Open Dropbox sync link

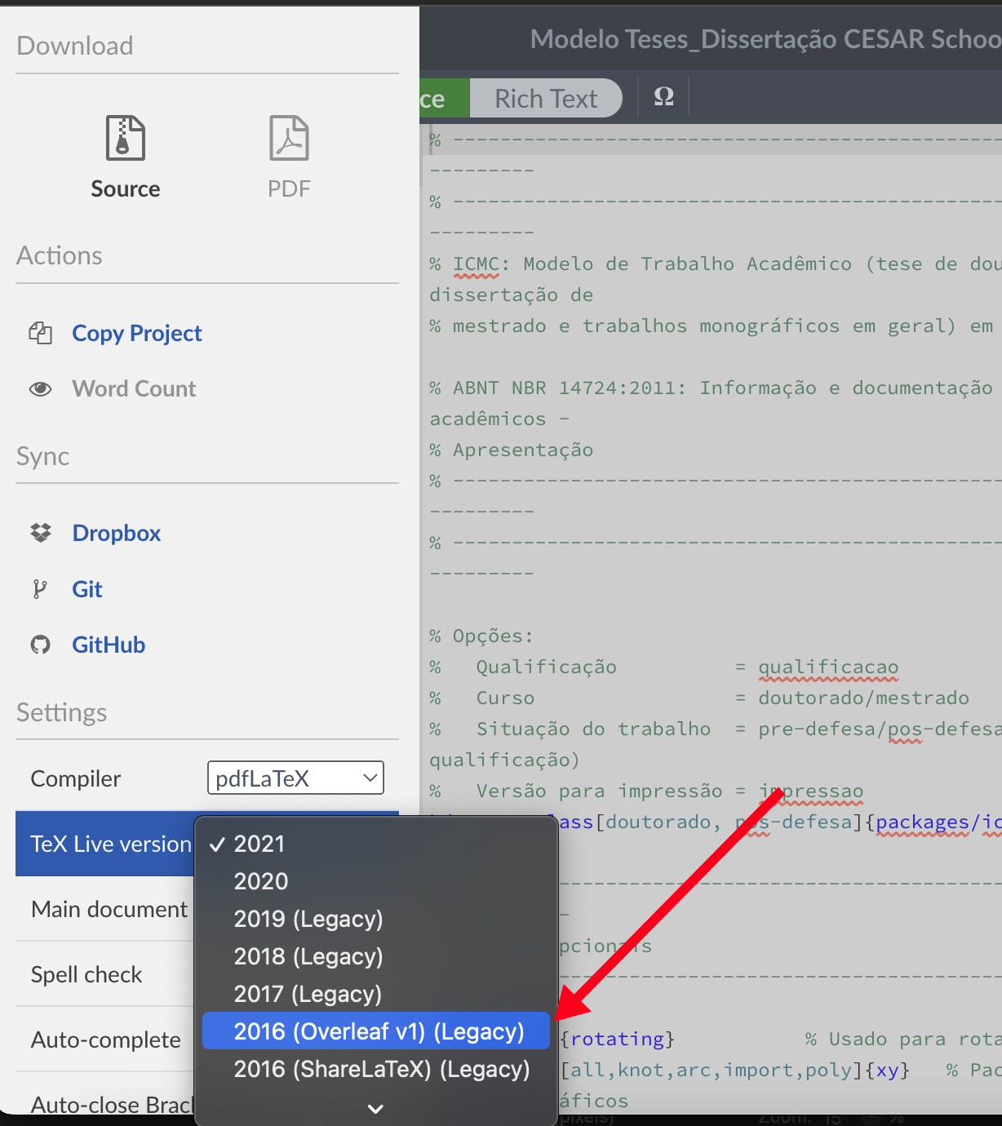(117, 533)
